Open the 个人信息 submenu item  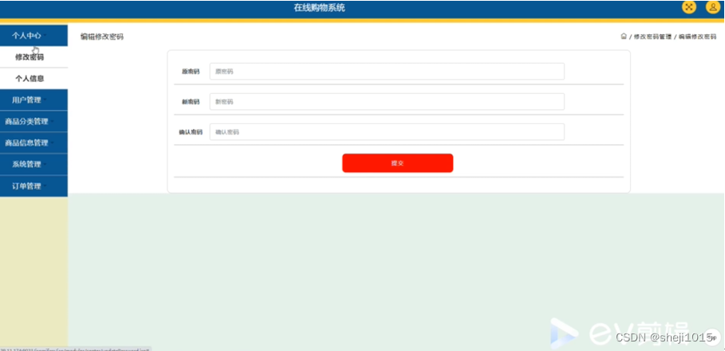[x=33, y=79]
